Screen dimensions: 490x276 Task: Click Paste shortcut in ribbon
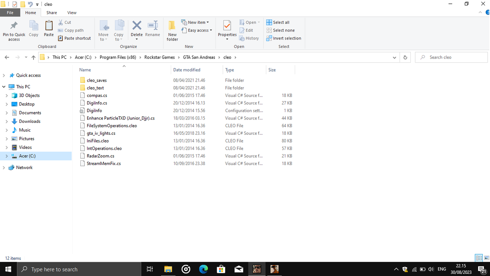(75, 38)
